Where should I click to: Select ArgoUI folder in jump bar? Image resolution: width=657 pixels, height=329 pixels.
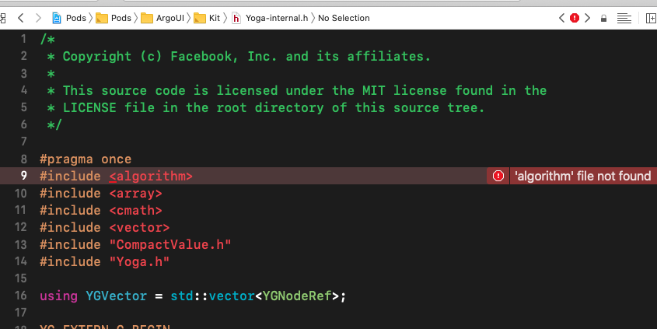click(164, 17)
